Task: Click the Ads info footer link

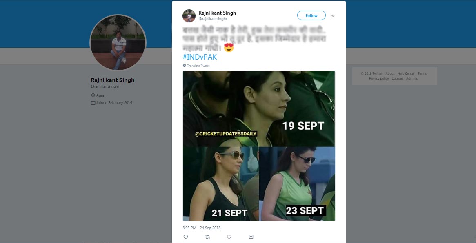Action: point(412,78)
